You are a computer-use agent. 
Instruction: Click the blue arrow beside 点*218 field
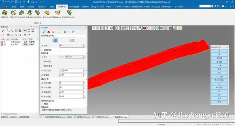[x=85, y=57]
